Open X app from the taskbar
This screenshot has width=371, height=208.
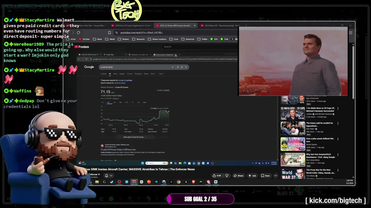tap(186, 182)
